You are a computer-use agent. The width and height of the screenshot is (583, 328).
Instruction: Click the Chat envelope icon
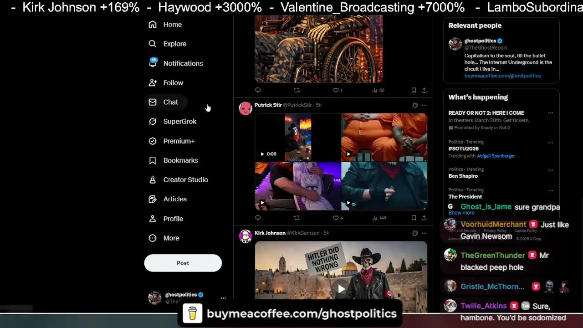click(153, 102)
